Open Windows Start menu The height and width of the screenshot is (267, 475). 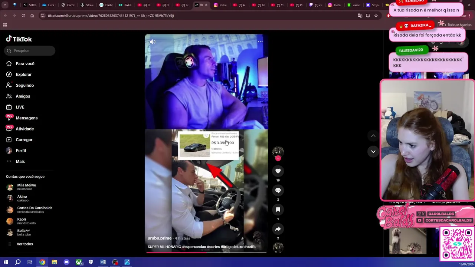tap(6, 262)
